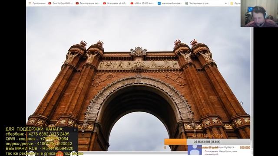
Task: Close the channel support donation overlay
Action: [x=75, y=130]
